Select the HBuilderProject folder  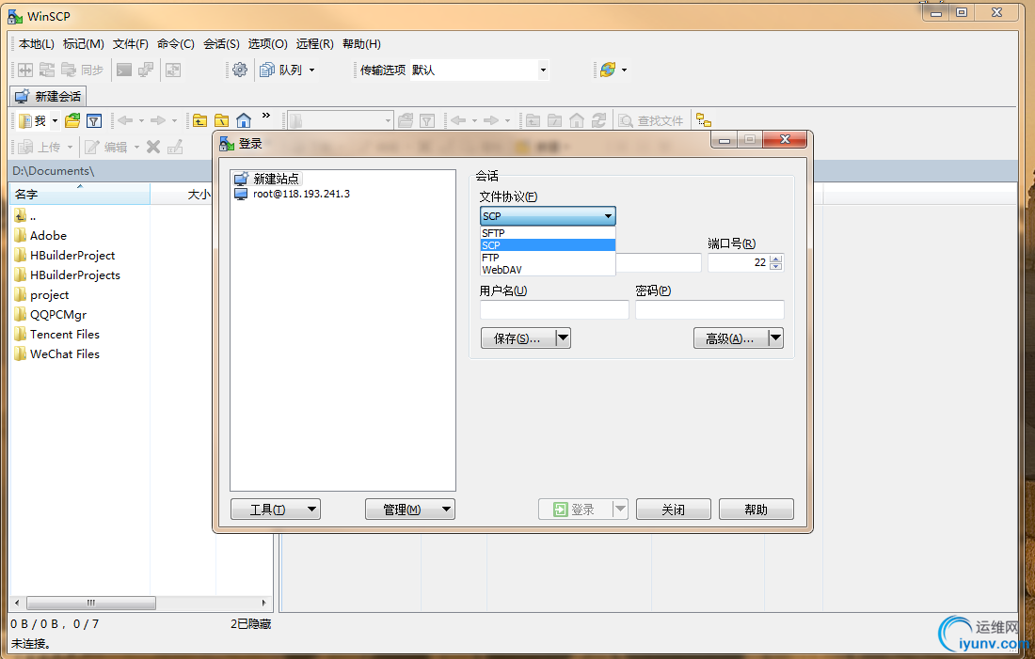point(65,256)
